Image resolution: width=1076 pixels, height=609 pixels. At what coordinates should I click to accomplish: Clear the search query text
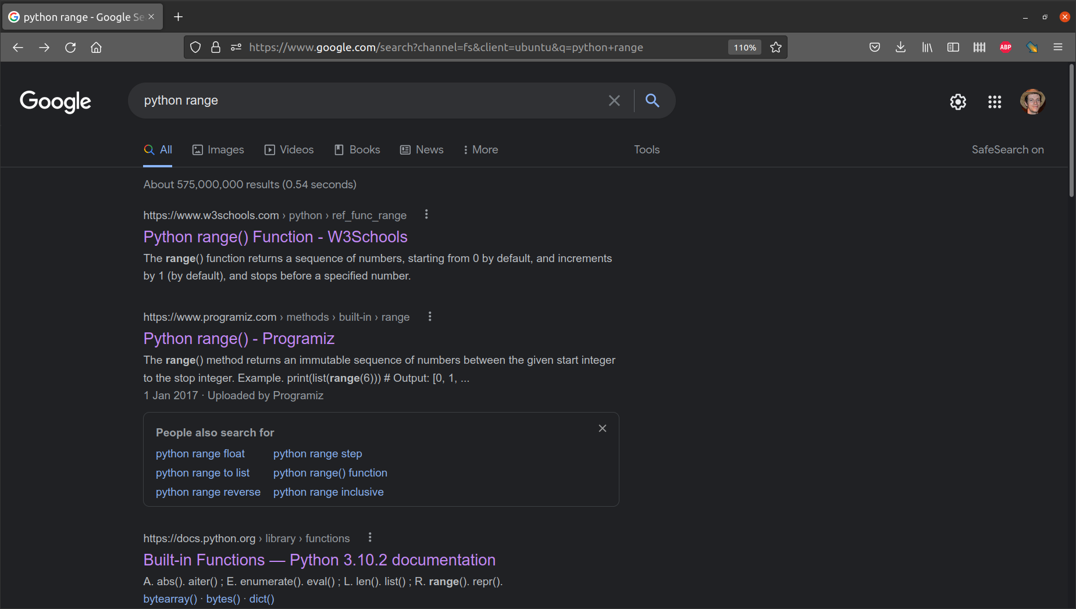point(614,101)
